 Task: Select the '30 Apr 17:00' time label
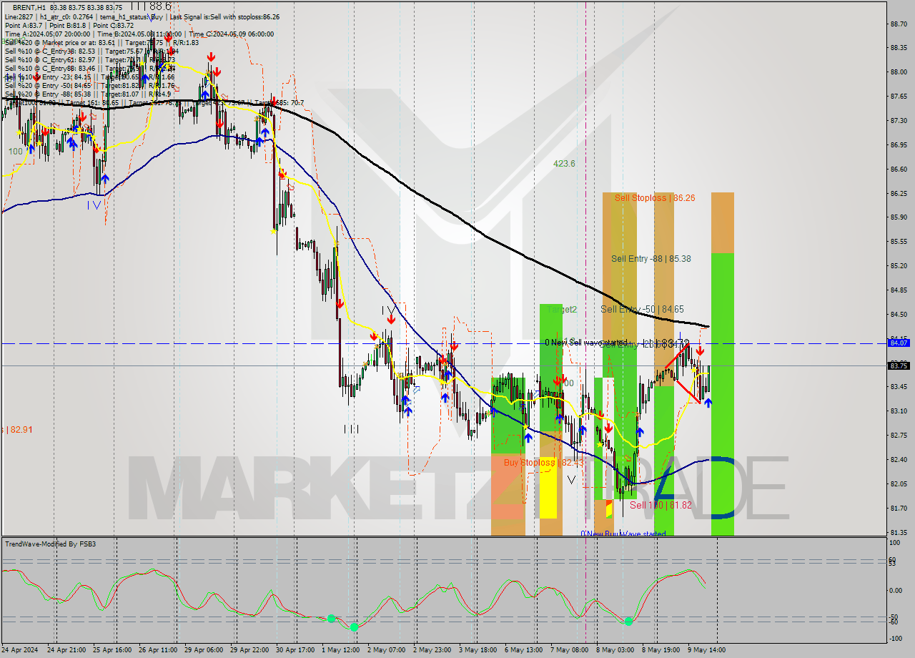(294, 649)
